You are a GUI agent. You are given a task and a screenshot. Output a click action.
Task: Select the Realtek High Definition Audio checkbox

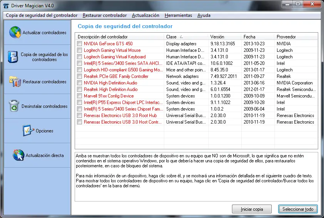79,89
